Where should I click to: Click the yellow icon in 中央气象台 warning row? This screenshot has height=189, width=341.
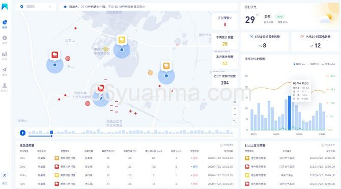pos(247,175)
